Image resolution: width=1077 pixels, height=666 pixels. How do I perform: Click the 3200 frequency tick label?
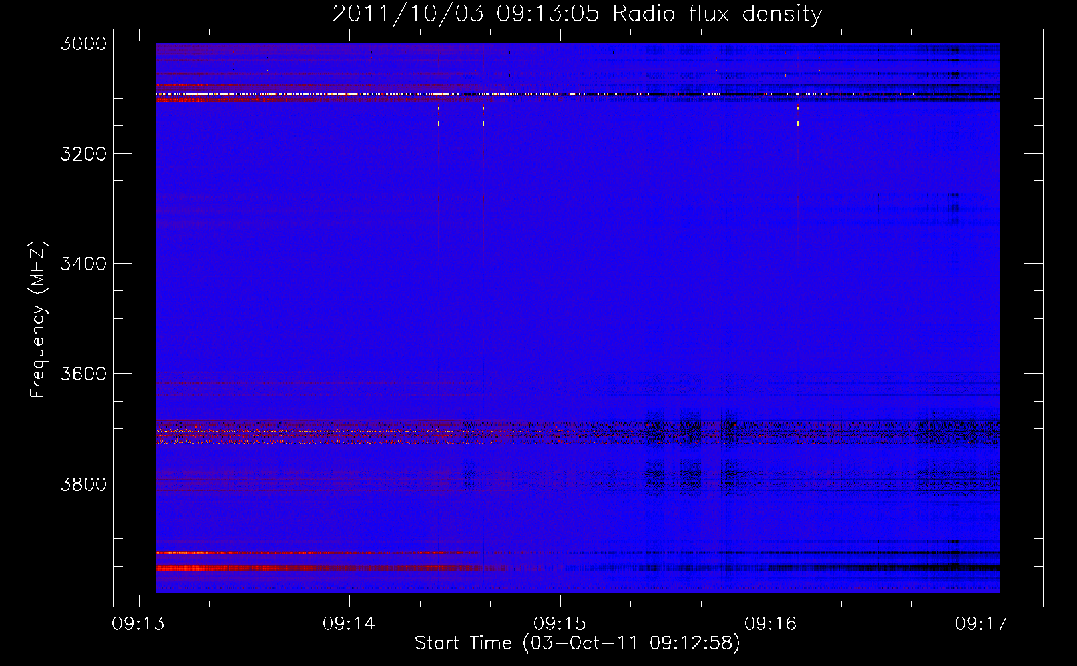point(83,154)
